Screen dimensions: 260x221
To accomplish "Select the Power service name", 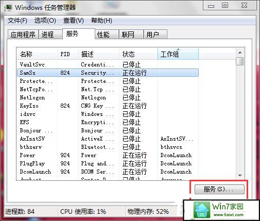I will (x=27, y=155).
